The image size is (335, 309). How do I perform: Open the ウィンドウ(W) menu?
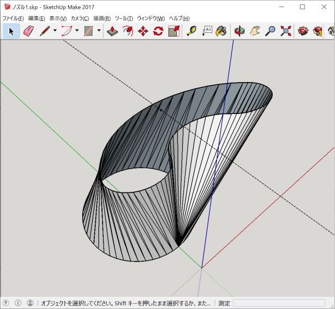click(151, 18)
